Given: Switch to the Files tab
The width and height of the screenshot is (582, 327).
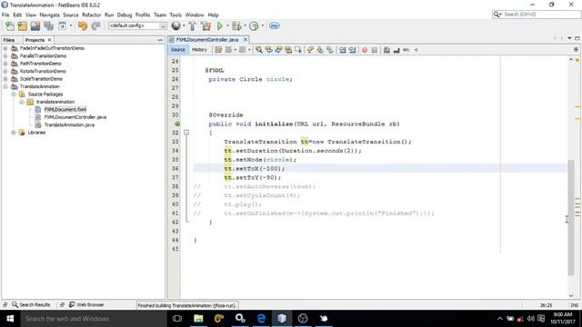Looking at the screenshot, I should 9,40.
